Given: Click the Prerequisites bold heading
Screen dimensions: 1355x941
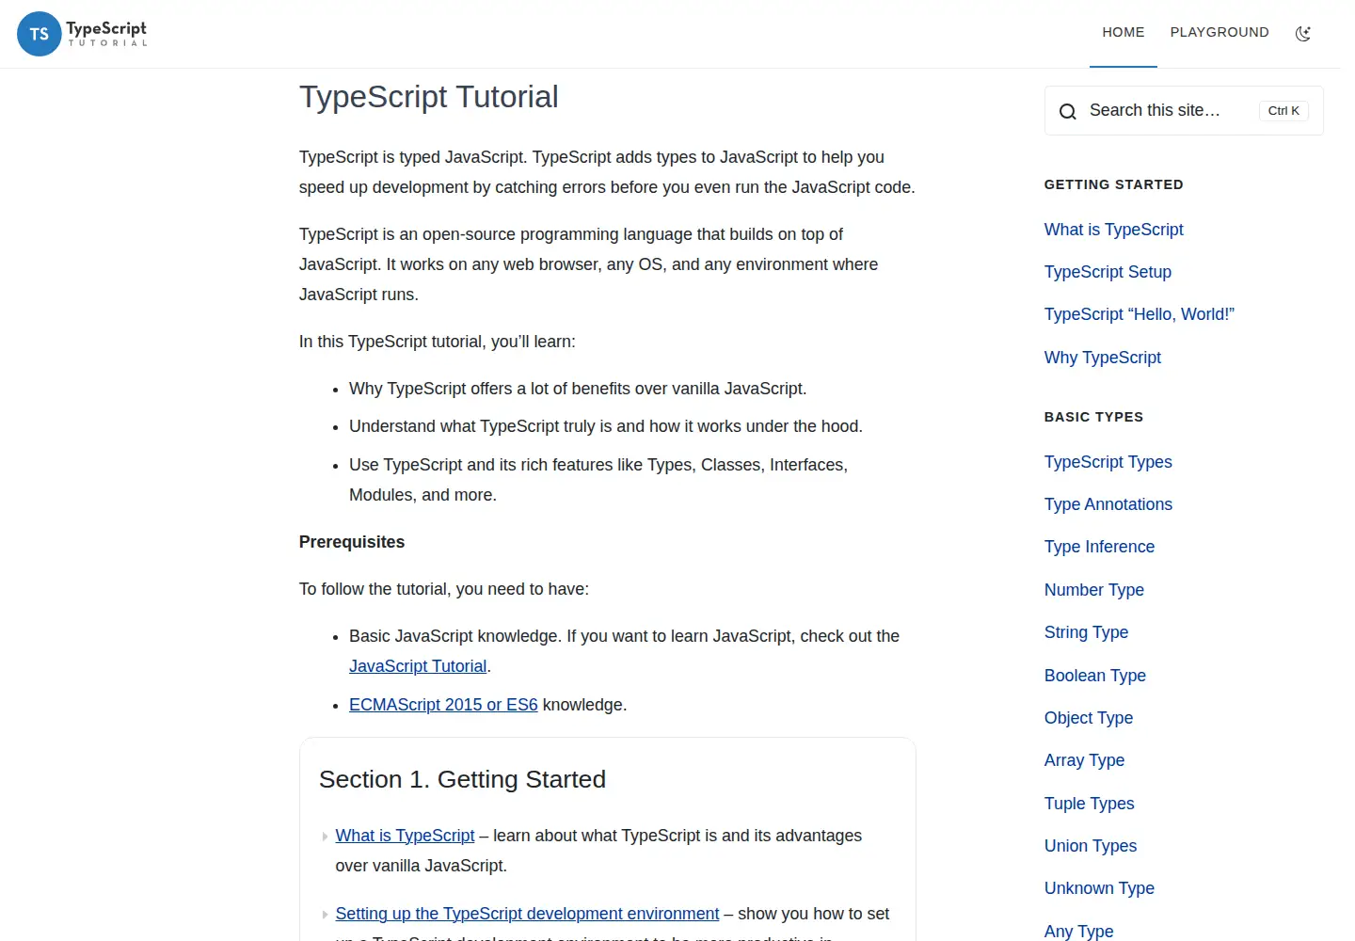Looking at the screenshot, I should [352, 542].
